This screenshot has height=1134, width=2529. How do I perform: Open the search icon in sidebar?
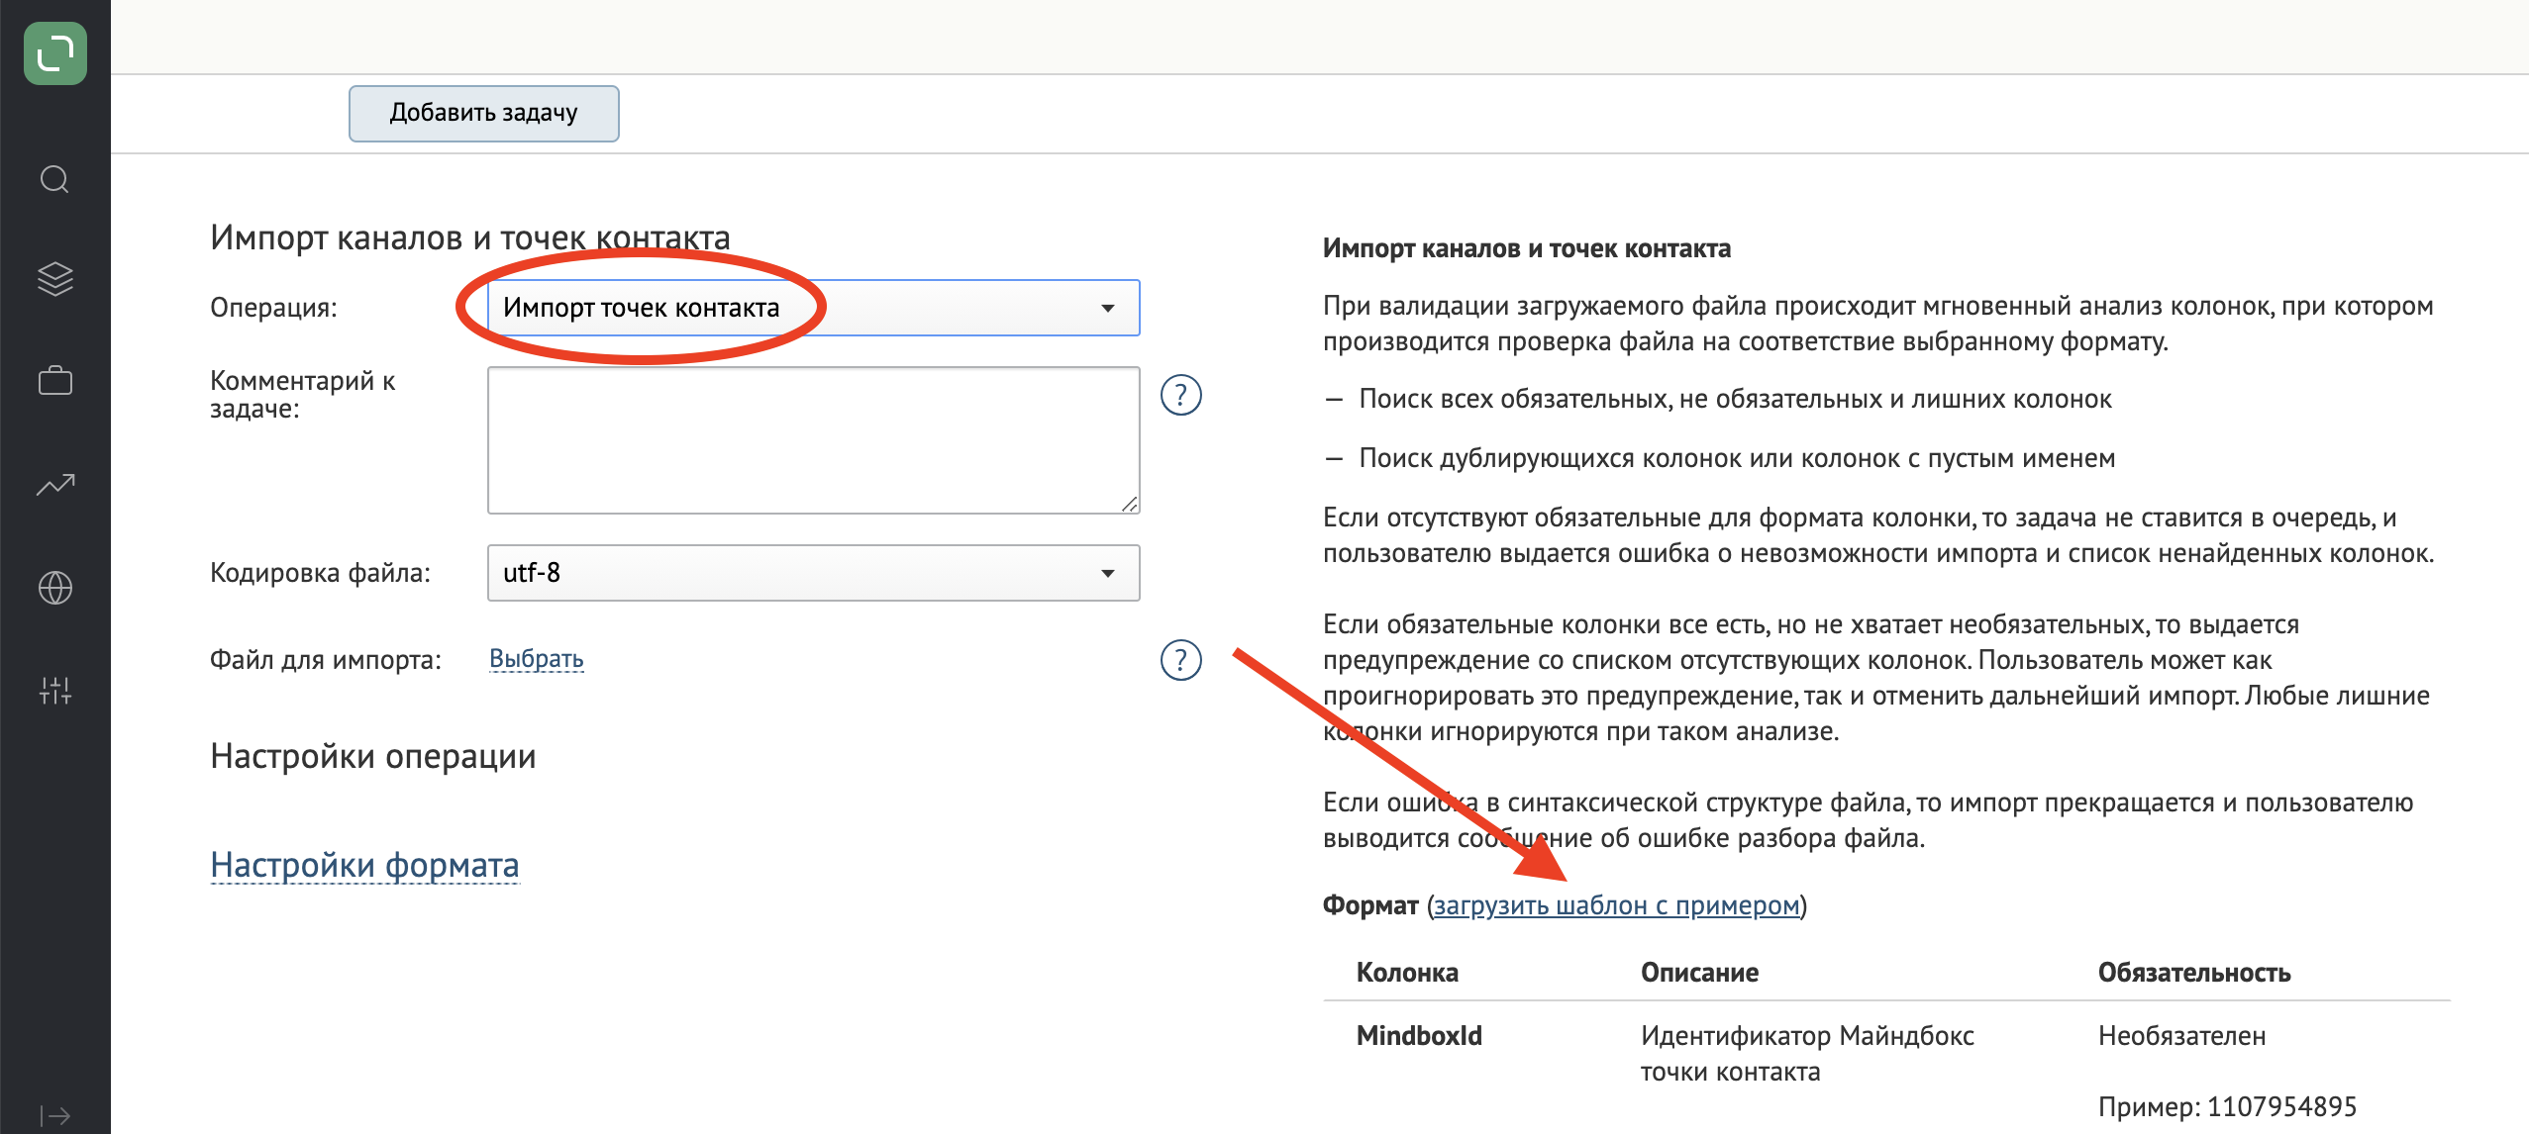54,179
